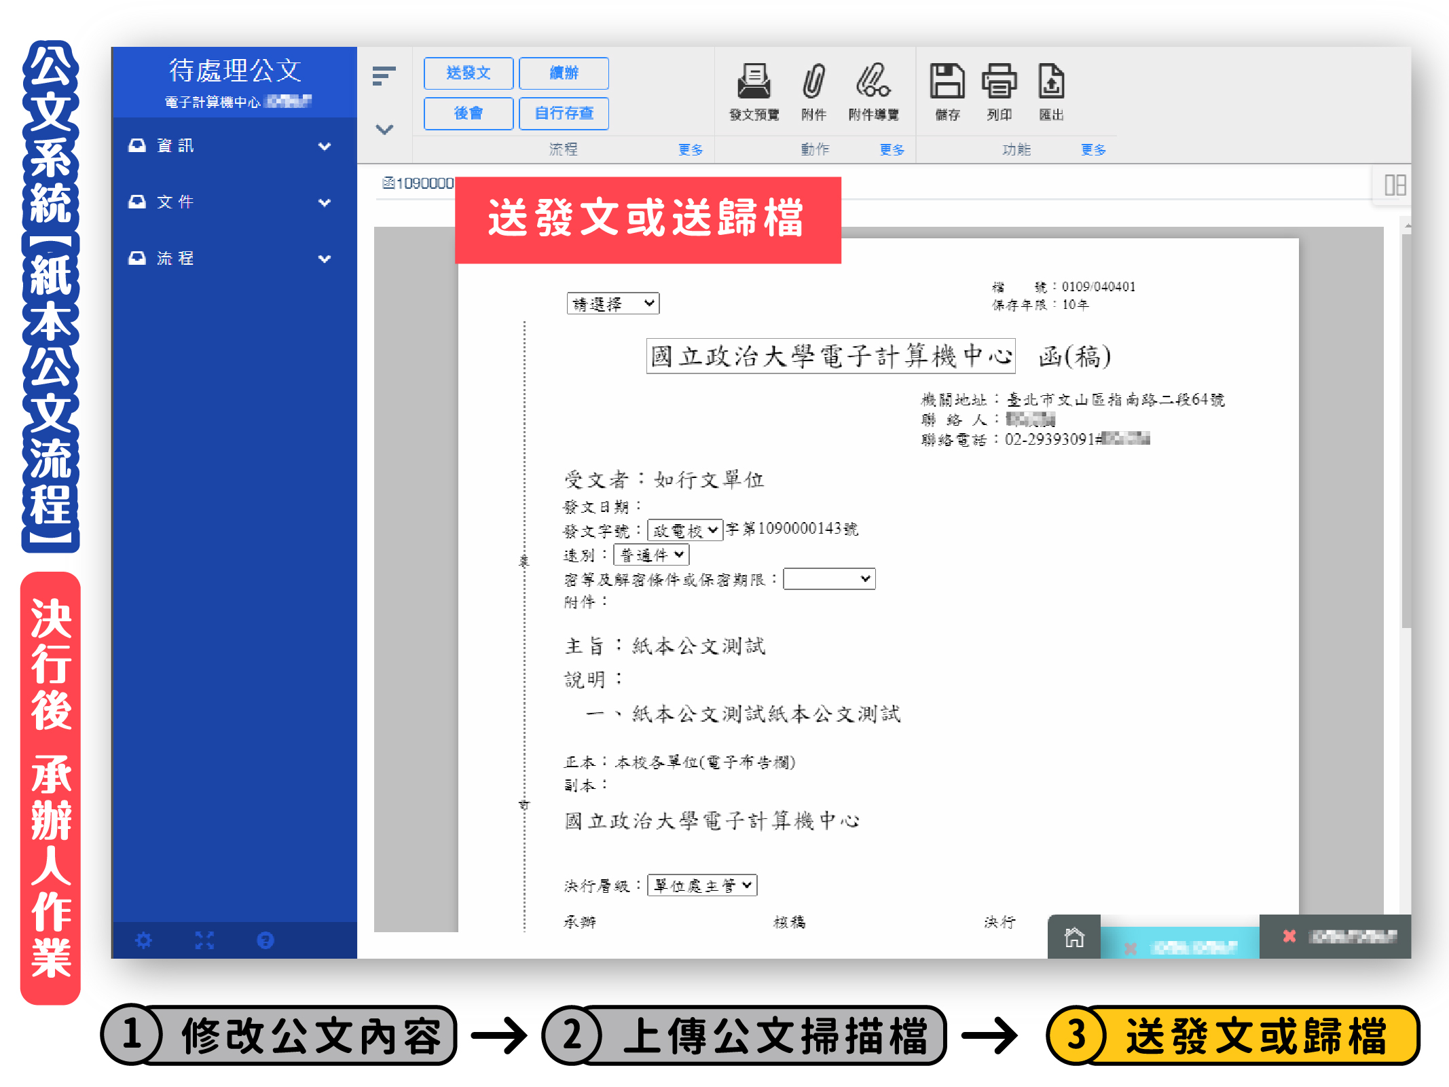Image resolution: width=1449 pixels, height=1087 pixels.
Task: Go to home via the house icon
Action: (x=1074, y=938)
